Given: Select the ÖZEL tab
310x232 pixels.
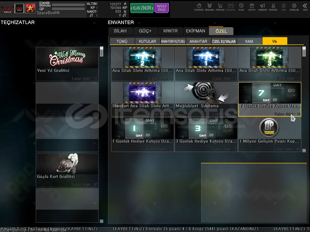Looking at the screenshot, I should [221, 31].
